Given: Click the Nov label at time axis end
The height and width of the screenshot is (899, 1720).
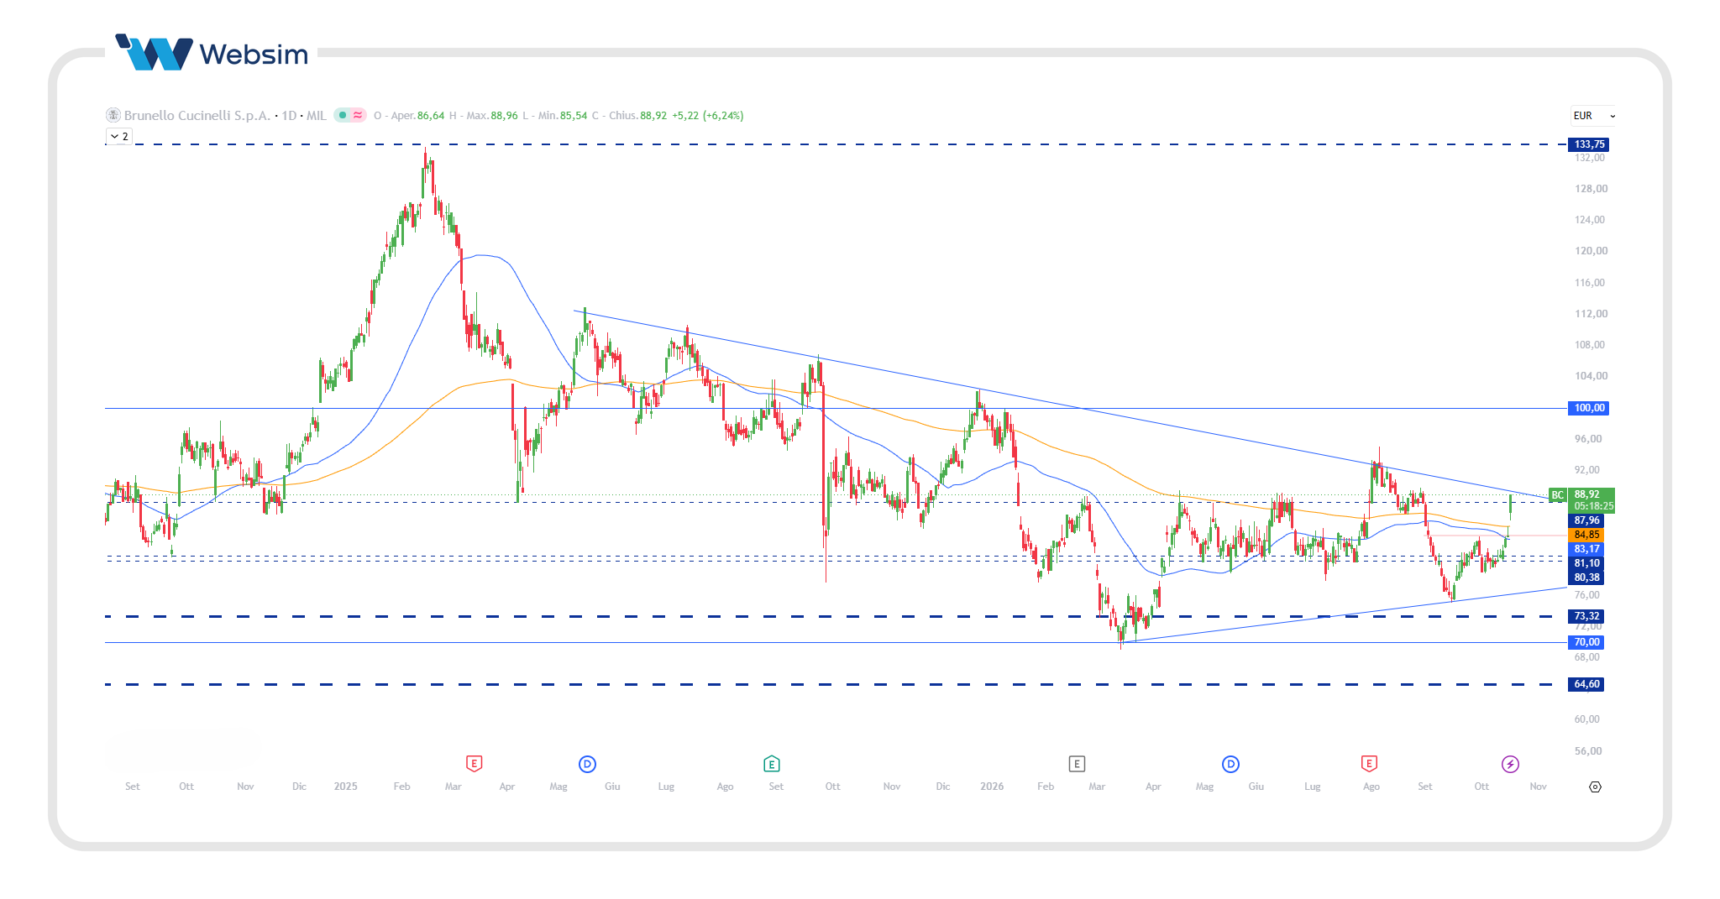Looking at the screenshot, I should tap(1538, 787).
